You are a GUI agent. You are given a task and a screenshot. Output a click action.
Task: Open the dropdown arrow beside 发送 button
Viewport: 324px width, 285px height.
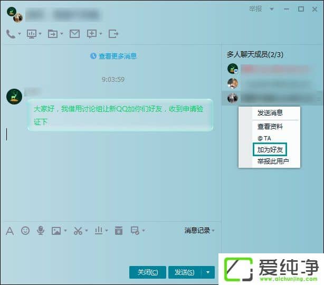pos(208,272)
